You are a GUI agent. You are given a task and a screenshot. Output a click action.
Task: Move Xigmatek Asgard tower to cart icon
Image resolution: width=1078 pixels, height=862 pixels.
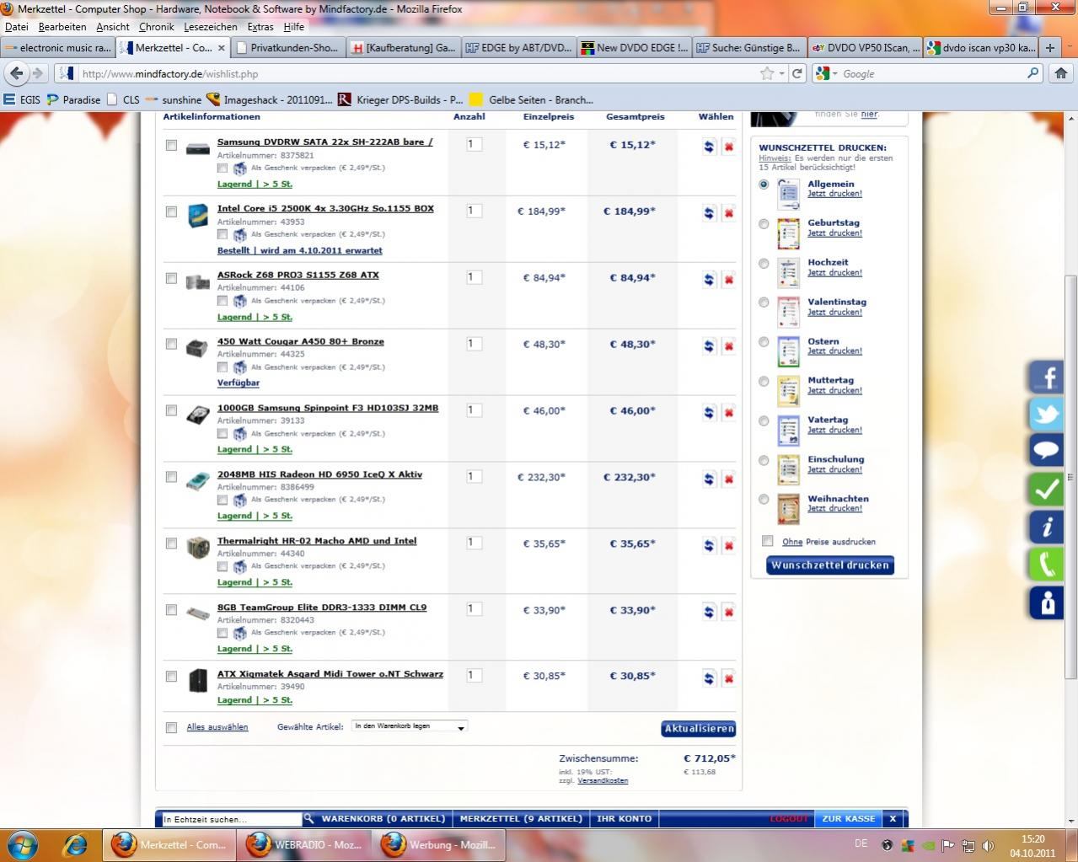(709, 678)
